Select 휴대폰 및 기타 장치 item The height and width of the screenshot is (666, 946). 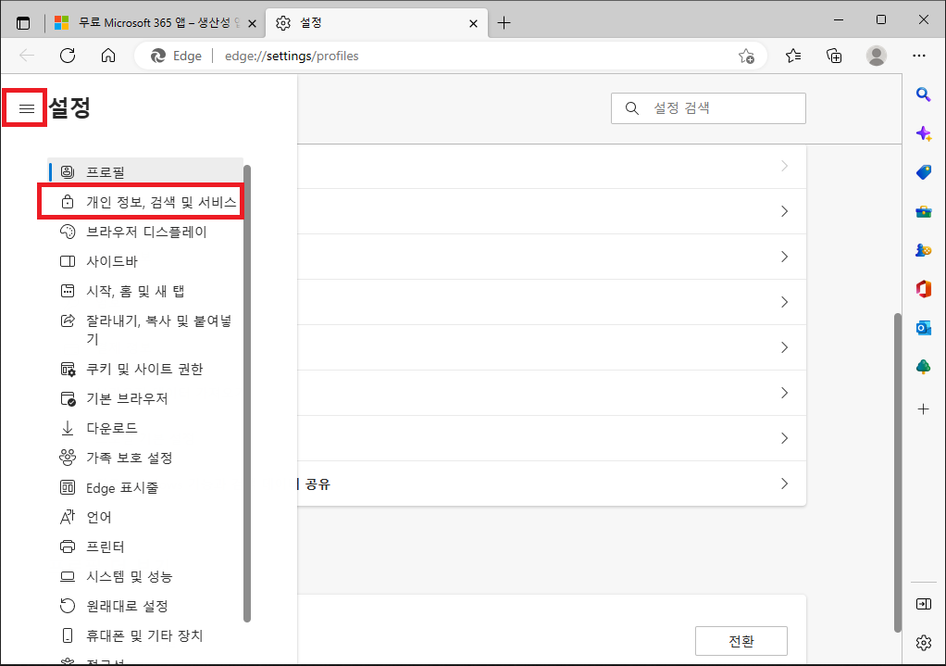click(x=145, y=635)
